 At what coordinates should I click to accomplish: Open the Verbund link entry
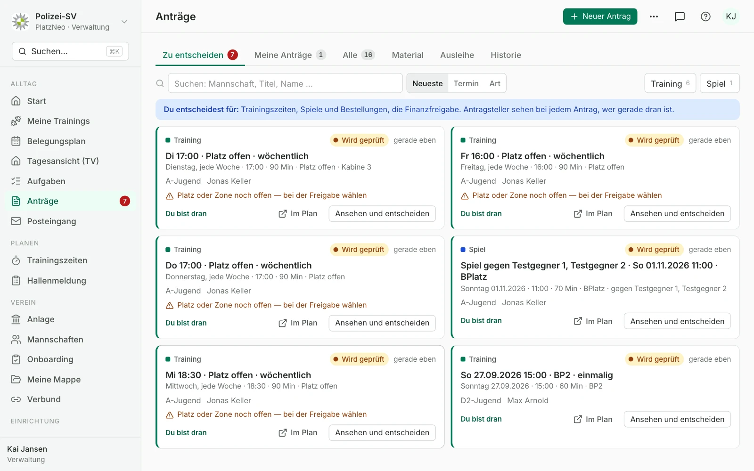(70, 399)
